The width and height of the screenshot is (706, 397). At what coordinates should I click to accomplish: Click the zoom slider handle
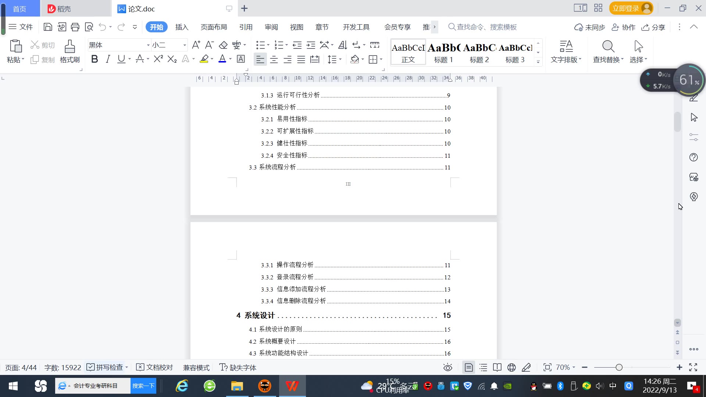(619, 367)
